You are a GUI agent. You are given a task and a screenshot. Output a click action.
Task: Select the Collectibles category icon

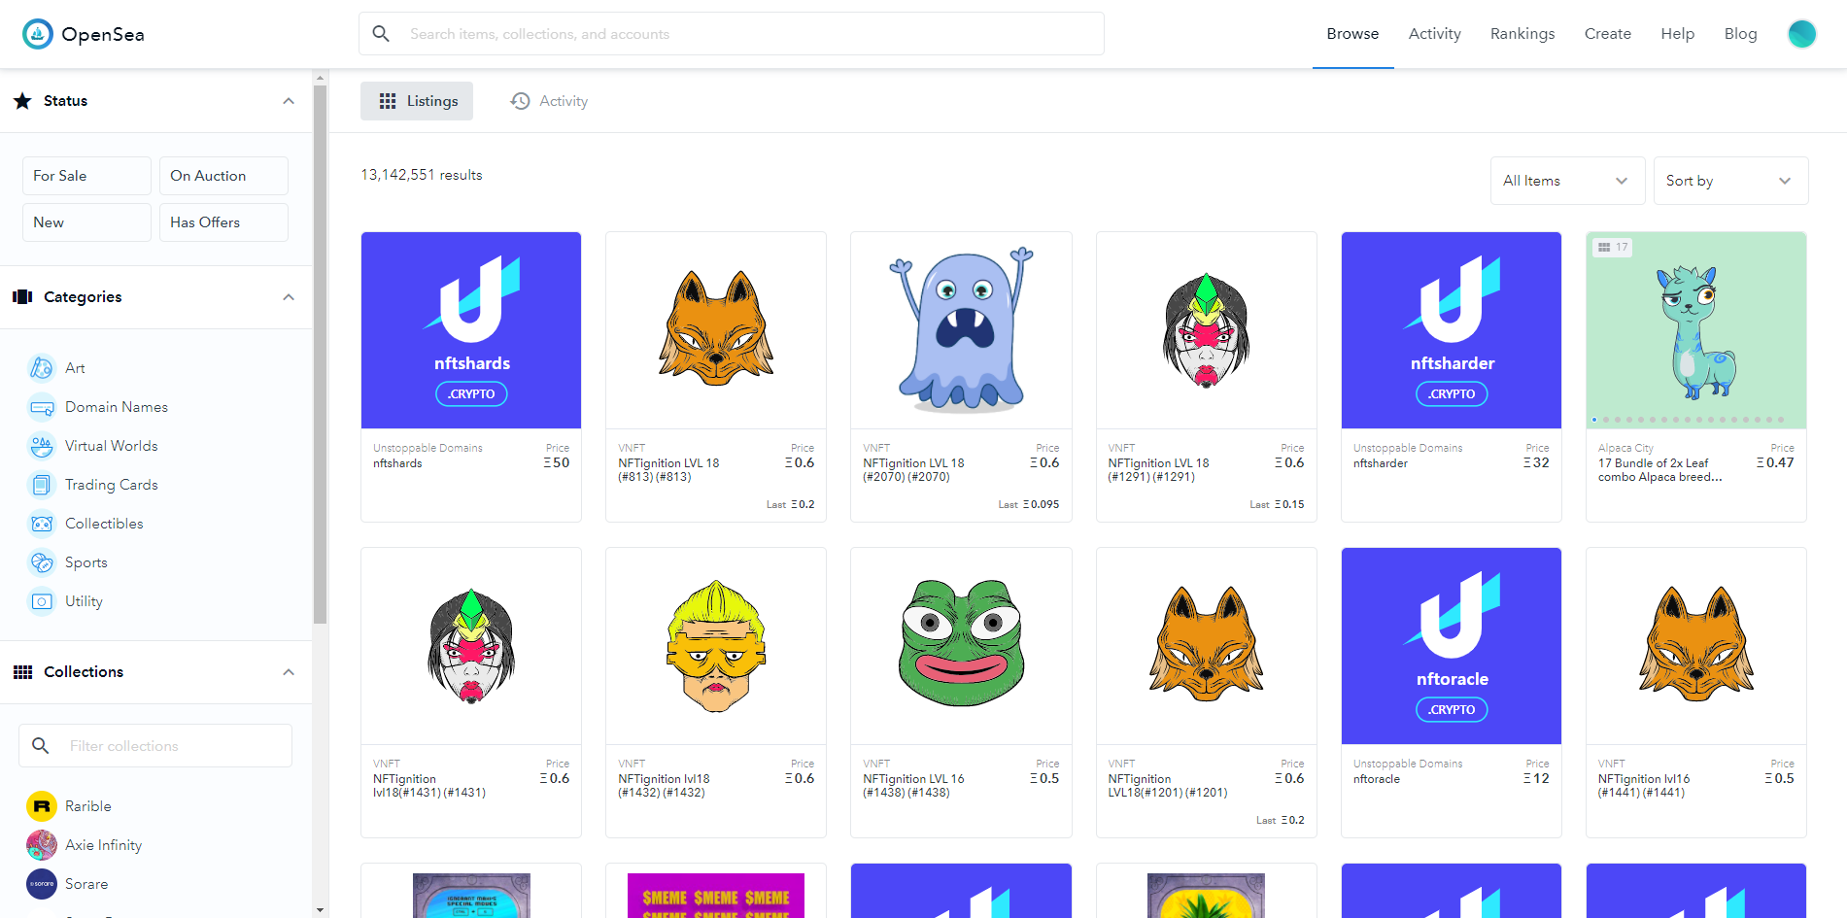42,524
